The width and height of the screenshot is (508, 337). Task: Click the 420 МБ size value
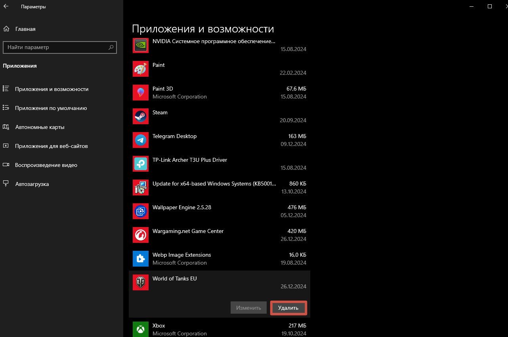[297, 231]
